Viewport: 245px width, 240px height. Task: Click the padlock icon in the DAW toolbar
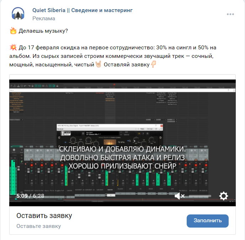[x=57, y=86]
